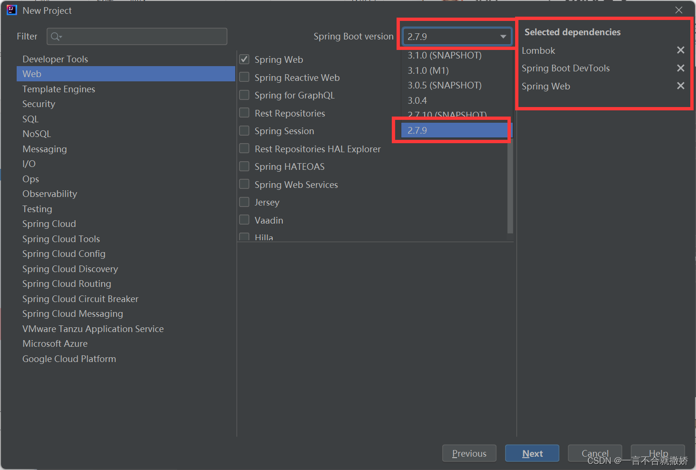Remove Spring Boot DevTools dependency
Image resolution: width=696 pixels, height=470 pixels.
pyautogui.click(x=681, y=68)
